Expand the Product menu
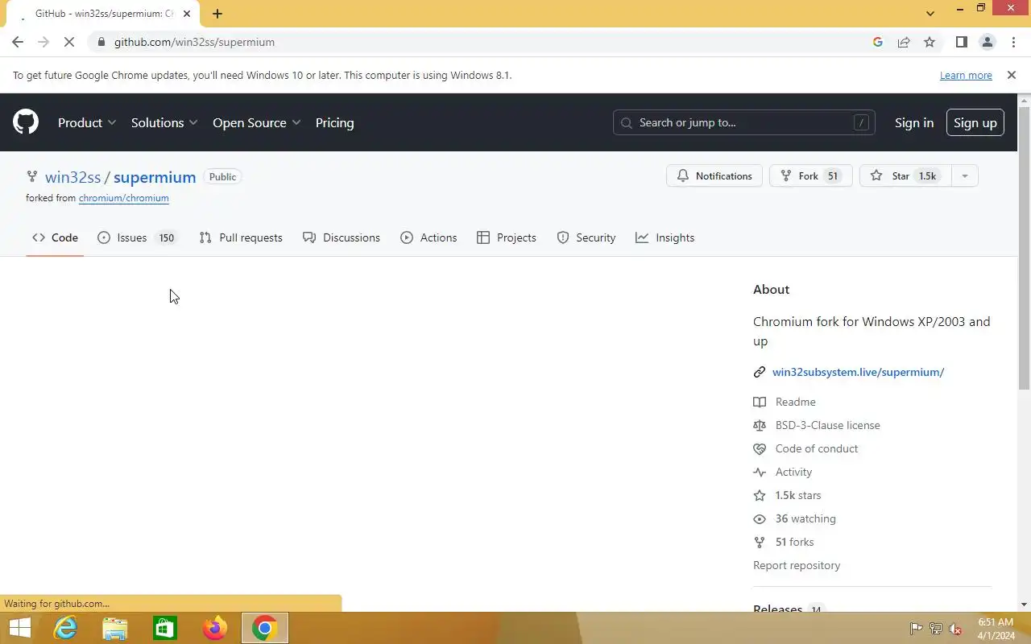The image size is (1031, 644). [87, 122]
